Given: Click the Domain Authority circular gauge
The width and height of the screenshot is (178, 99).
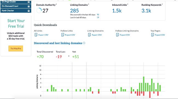Looking at the screenshot, I should 39,11.
